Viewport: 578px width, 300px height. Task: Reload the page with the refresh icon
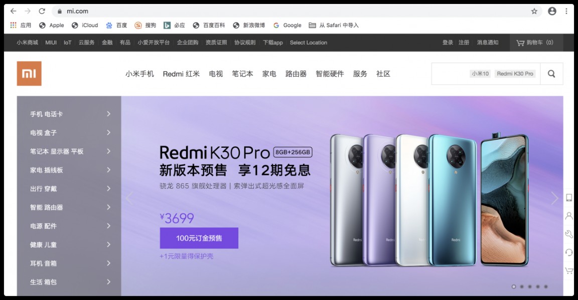pos(42,11)
